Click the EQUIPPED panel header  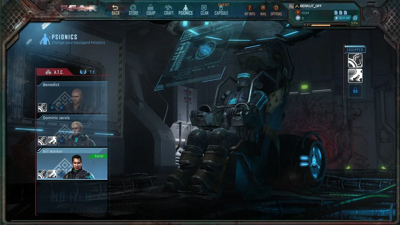[355, 50]
